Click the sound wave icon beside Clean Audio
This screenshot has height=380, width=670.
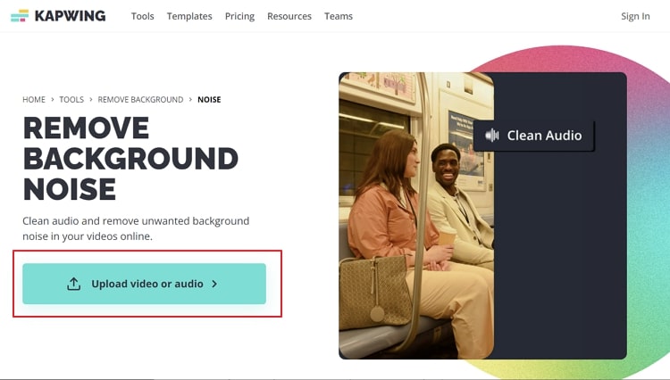pos(492,136)
